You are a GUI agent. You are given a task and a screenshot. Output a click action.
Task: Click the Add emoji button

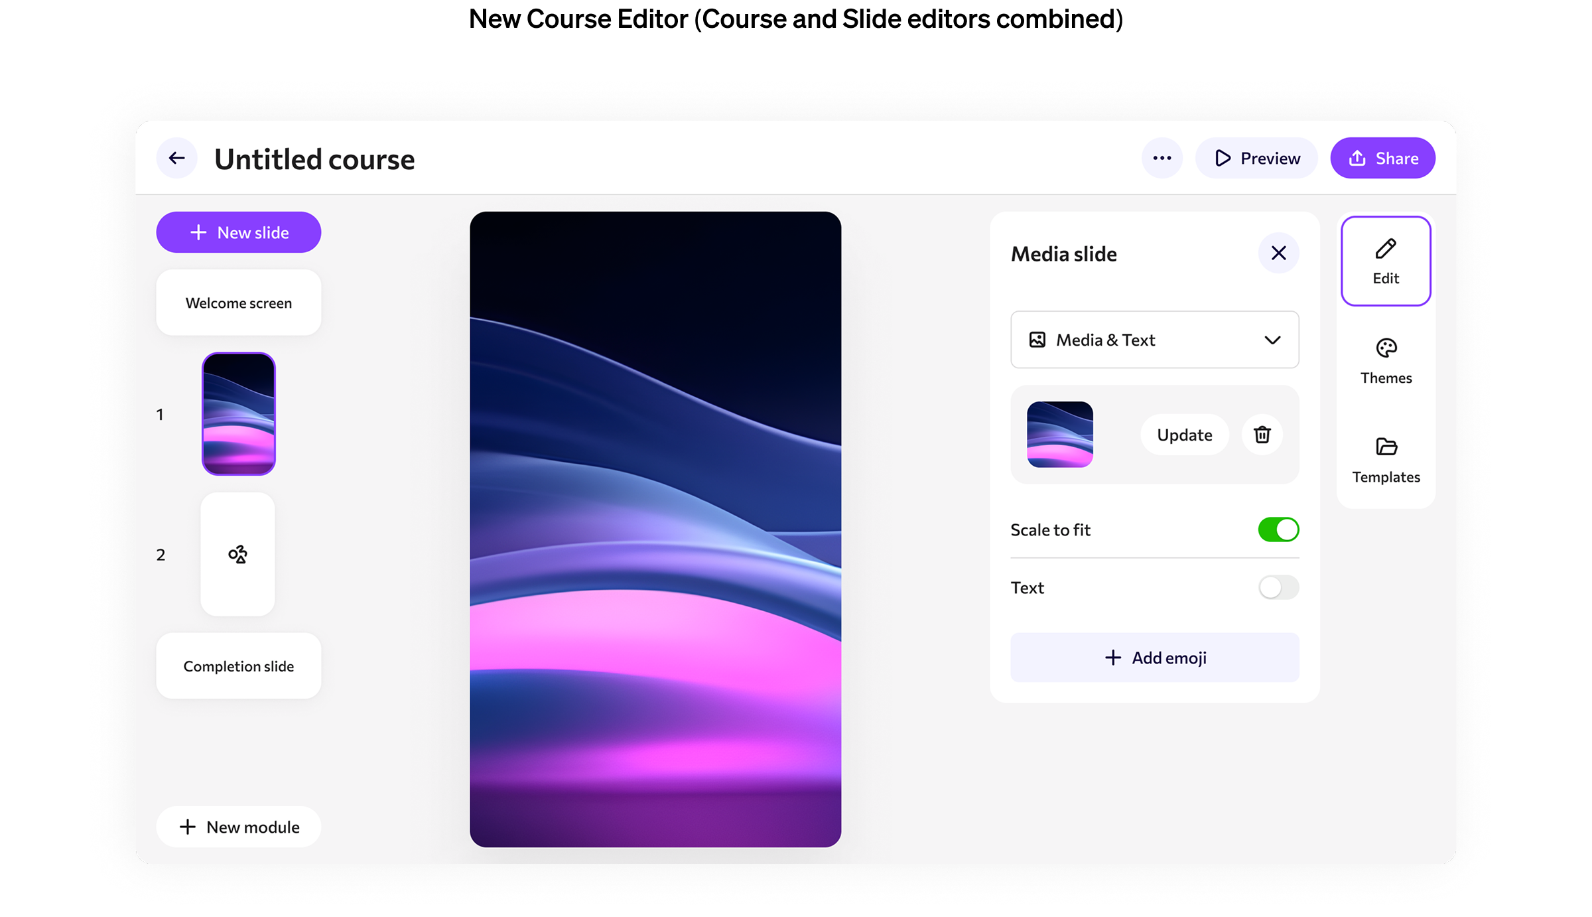1154,658
